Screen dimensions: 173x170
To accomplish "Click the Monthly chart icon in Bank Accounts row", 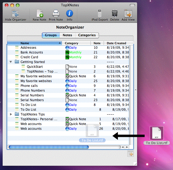I will coord(67,52).
